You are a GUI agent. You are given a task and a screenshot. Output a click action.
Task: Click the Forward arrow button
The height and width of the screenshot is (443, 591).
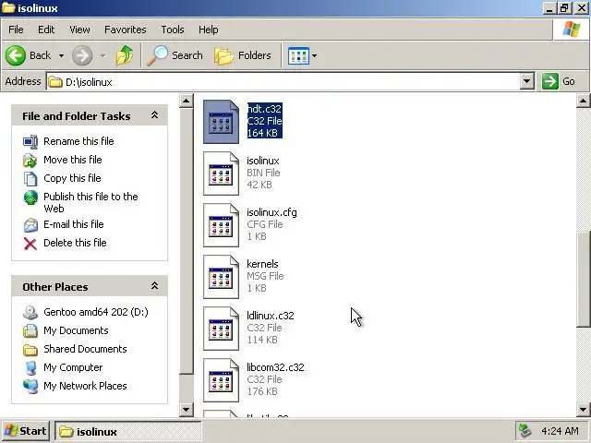pyautogui.click(x=82, y=55)
